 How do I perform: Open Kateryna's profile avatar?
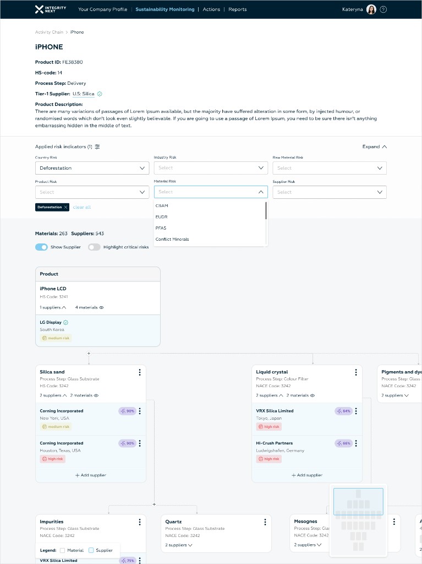(x=371, y=9)
